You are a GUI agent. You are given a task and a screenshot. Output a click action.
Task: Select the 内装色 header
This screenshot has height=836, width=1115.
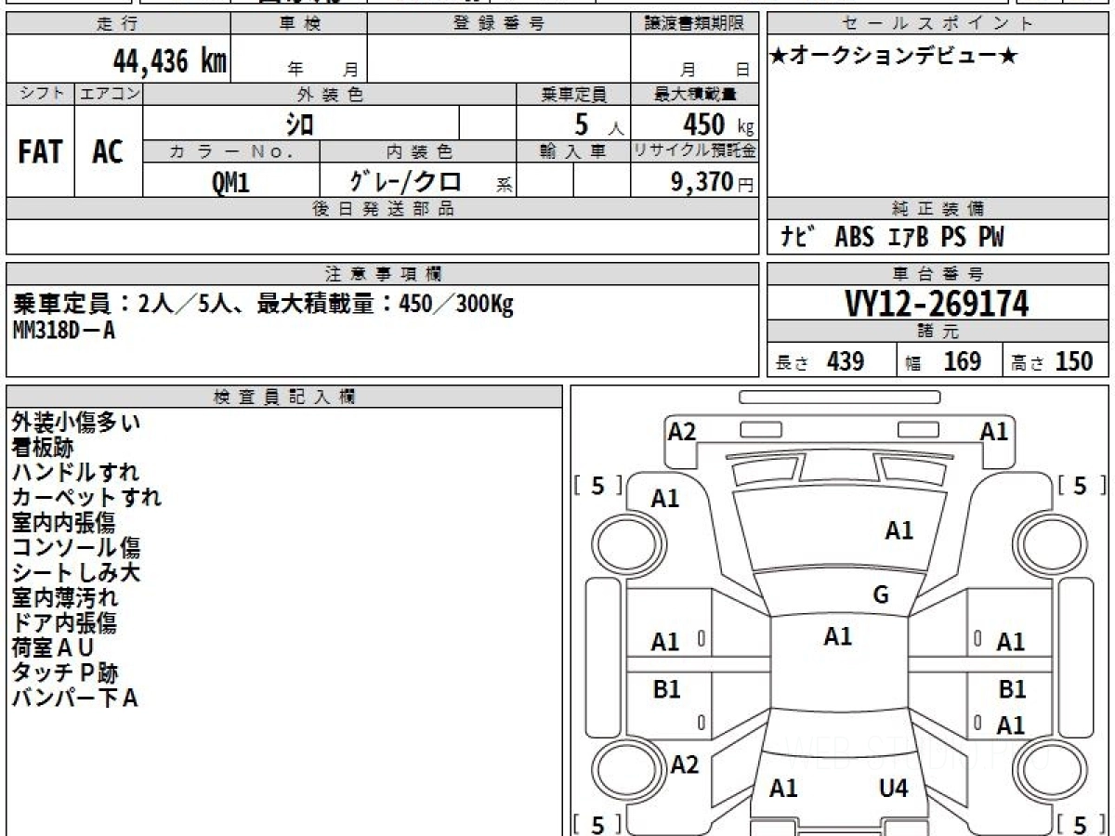click(418, 151)
